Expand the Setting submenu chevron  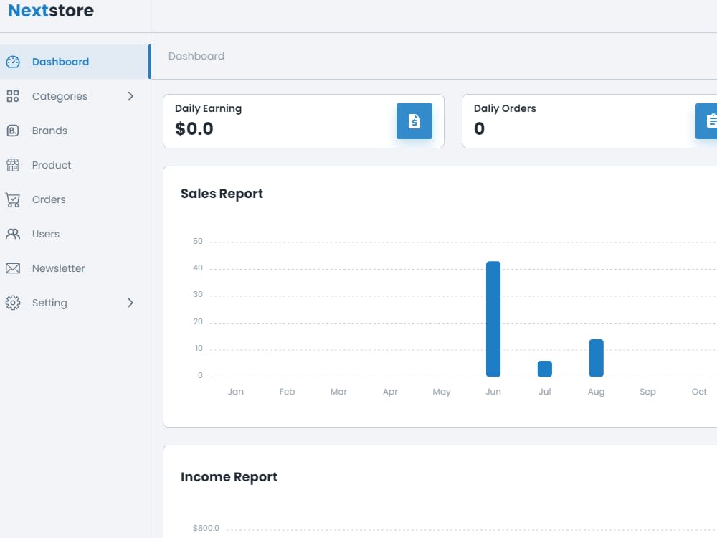click(130, 303)
